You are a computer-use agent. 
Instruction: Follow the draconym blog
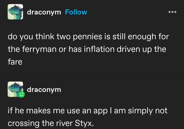tap(76, 12)
